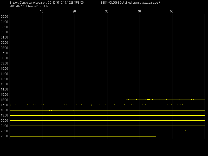Click the 00:00 hour label
Image resolution: width=208 pixels, height=156 pixels.
4,17
